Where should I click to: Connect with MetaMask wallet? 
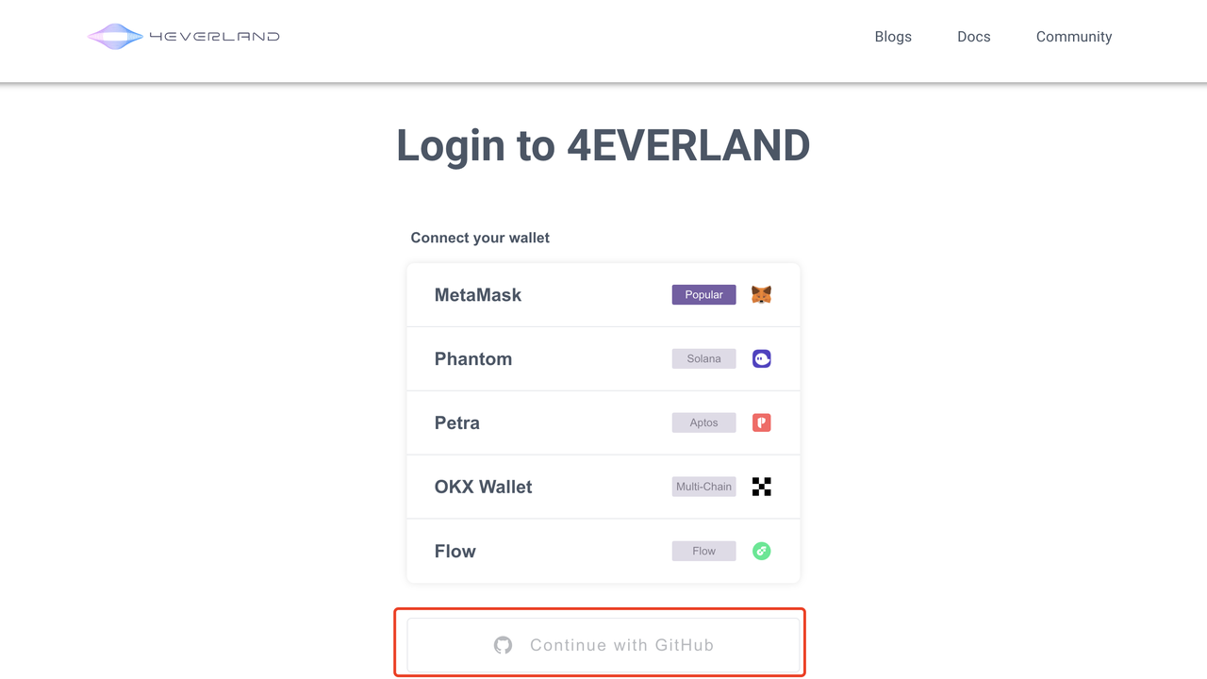(x=478, y=295)
